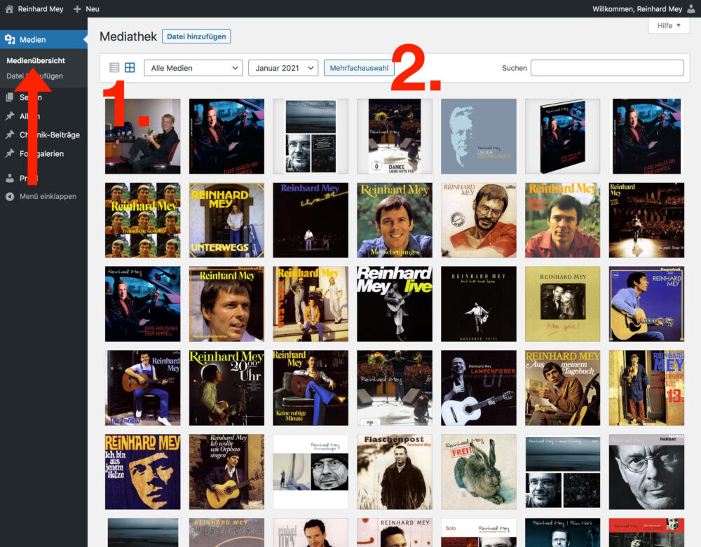Click the pin icon next to Fotogalerien
This screenshot has width=701, height=547.
click(x=9, y=153)
